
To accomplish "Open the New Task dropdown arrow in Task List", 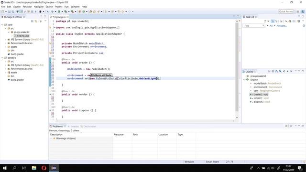I will [268, 21].
